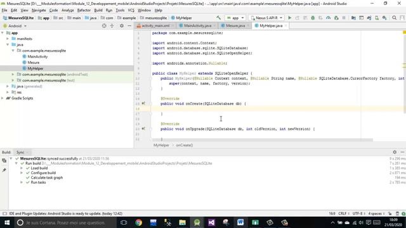The height and width of the screenshot is (228, 406).
Task: Open Google Chrome from the taskbar
Action: pyautogui.click(x=139, y=222)
